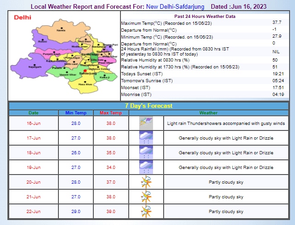Screen dimensions: 295x225
Task: Click the Min Temp column header
Action: [x=76, y=112]
